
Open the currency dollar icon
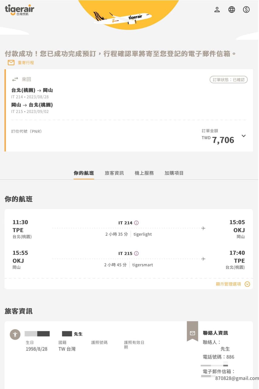tap(246, 10)
